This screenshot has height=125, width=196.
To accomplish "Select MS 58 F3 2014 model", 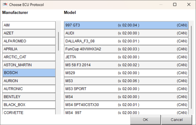I will click(126, 65).
